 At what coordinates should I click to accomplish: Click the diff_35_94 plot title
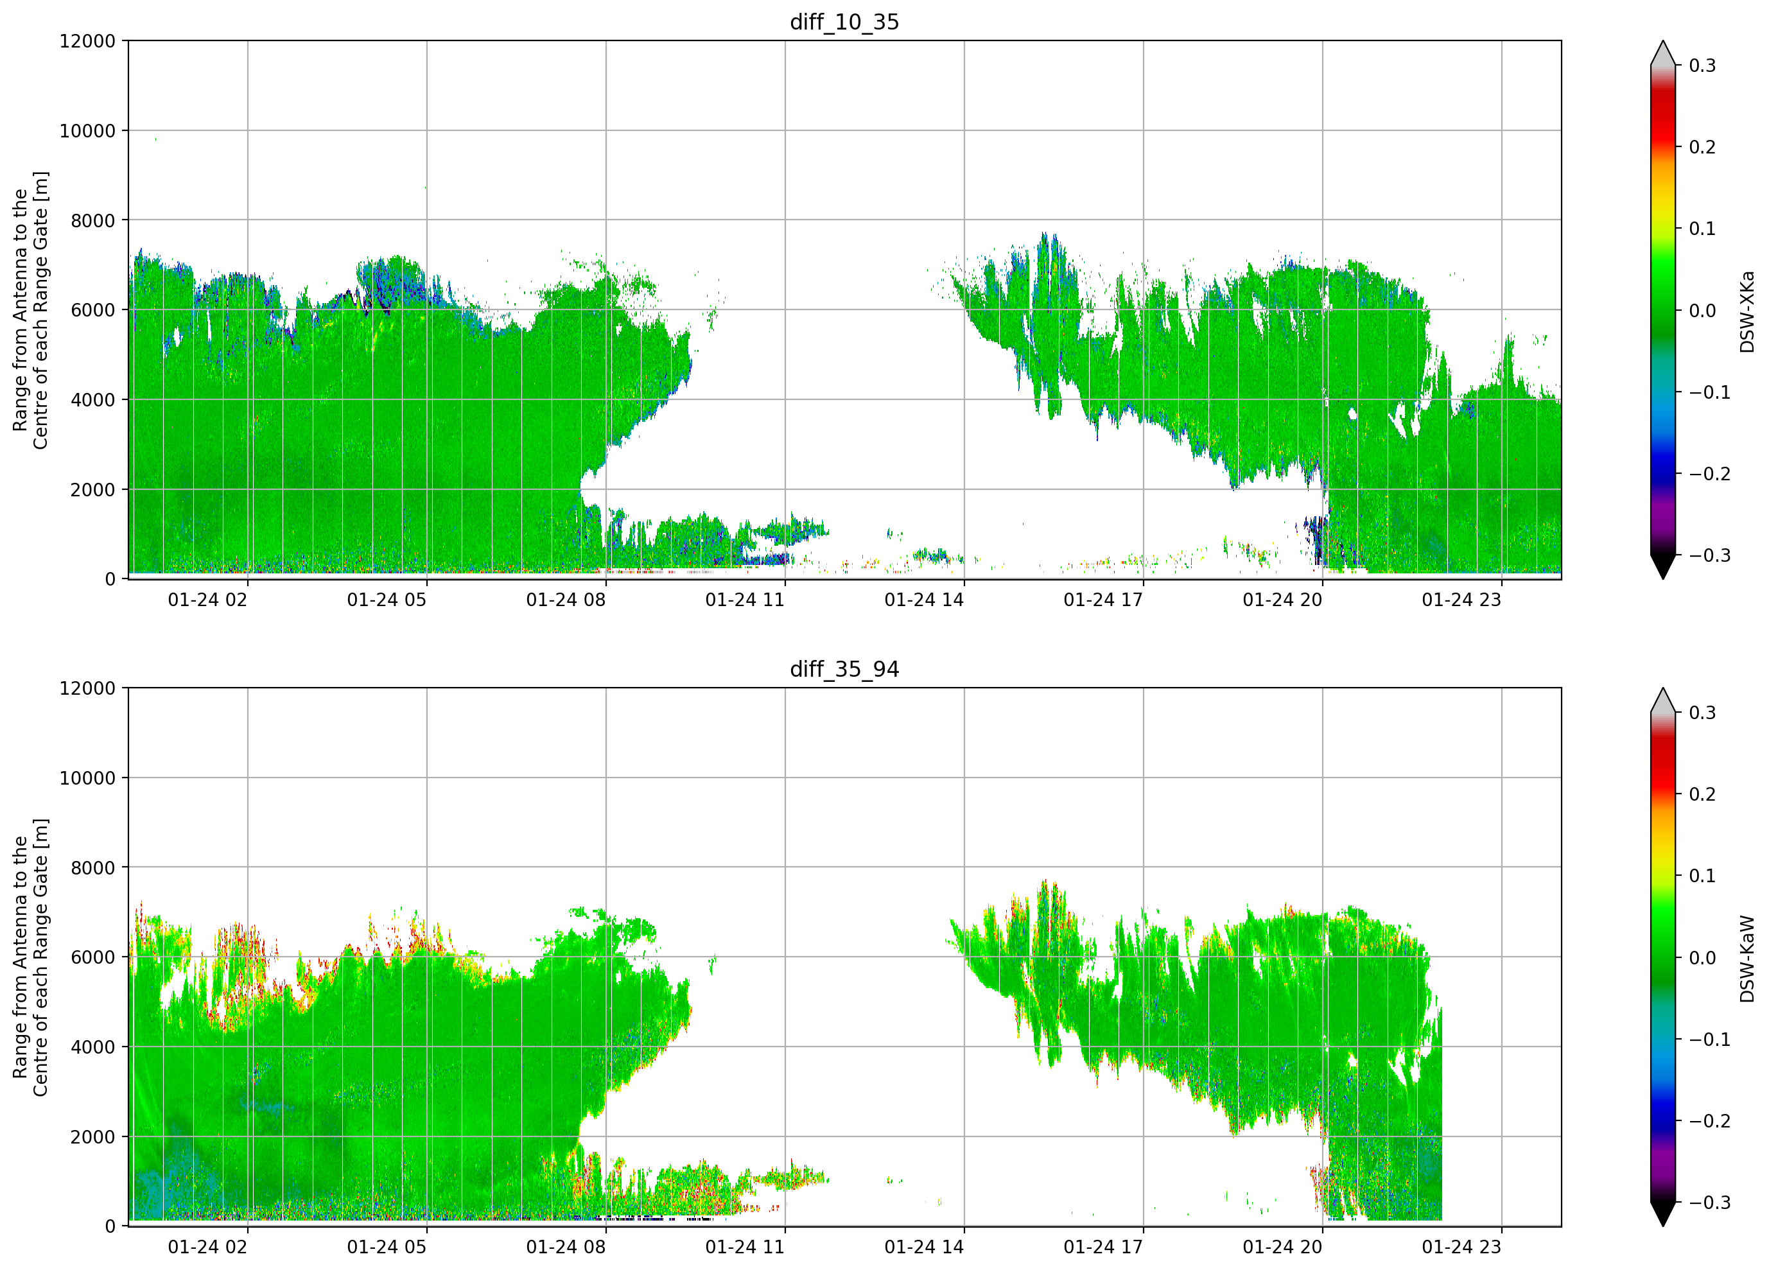pos(844,668)
